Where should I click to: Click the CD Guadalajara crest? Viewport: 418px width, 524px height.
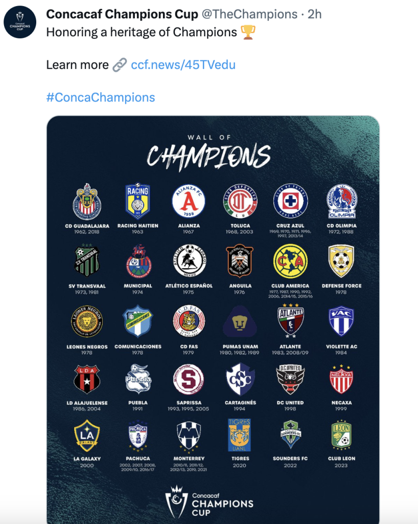(87, 202)
